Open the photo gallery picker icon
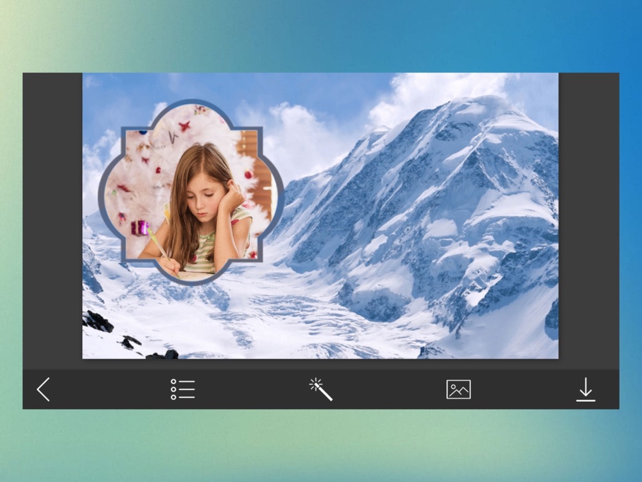The image size is (642, 482). pyautogui.click(x=458, y=389)
